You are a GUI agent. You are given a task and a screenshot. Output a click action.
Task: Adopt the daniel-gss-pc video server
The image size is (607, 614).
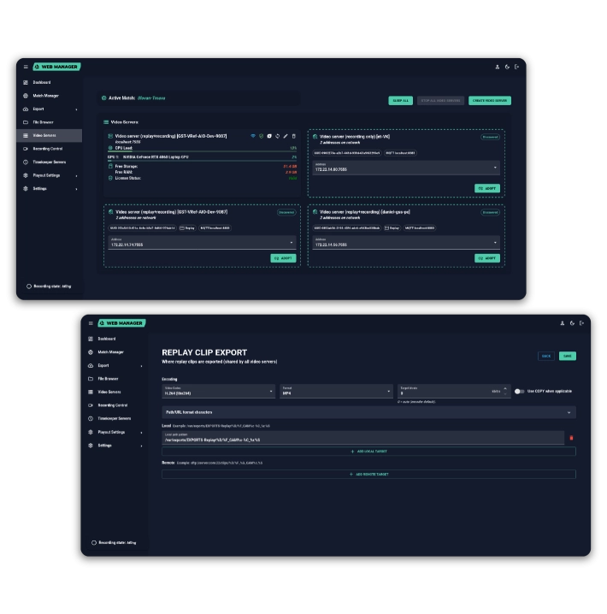pos(487,258)
